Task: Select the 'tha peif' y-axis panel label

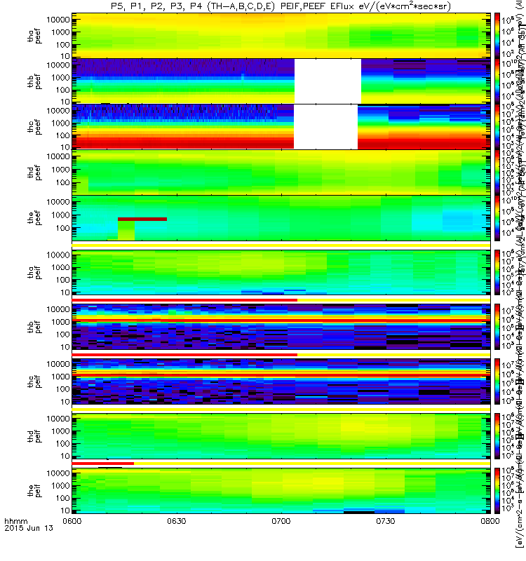Action: (x=34, y=273)
